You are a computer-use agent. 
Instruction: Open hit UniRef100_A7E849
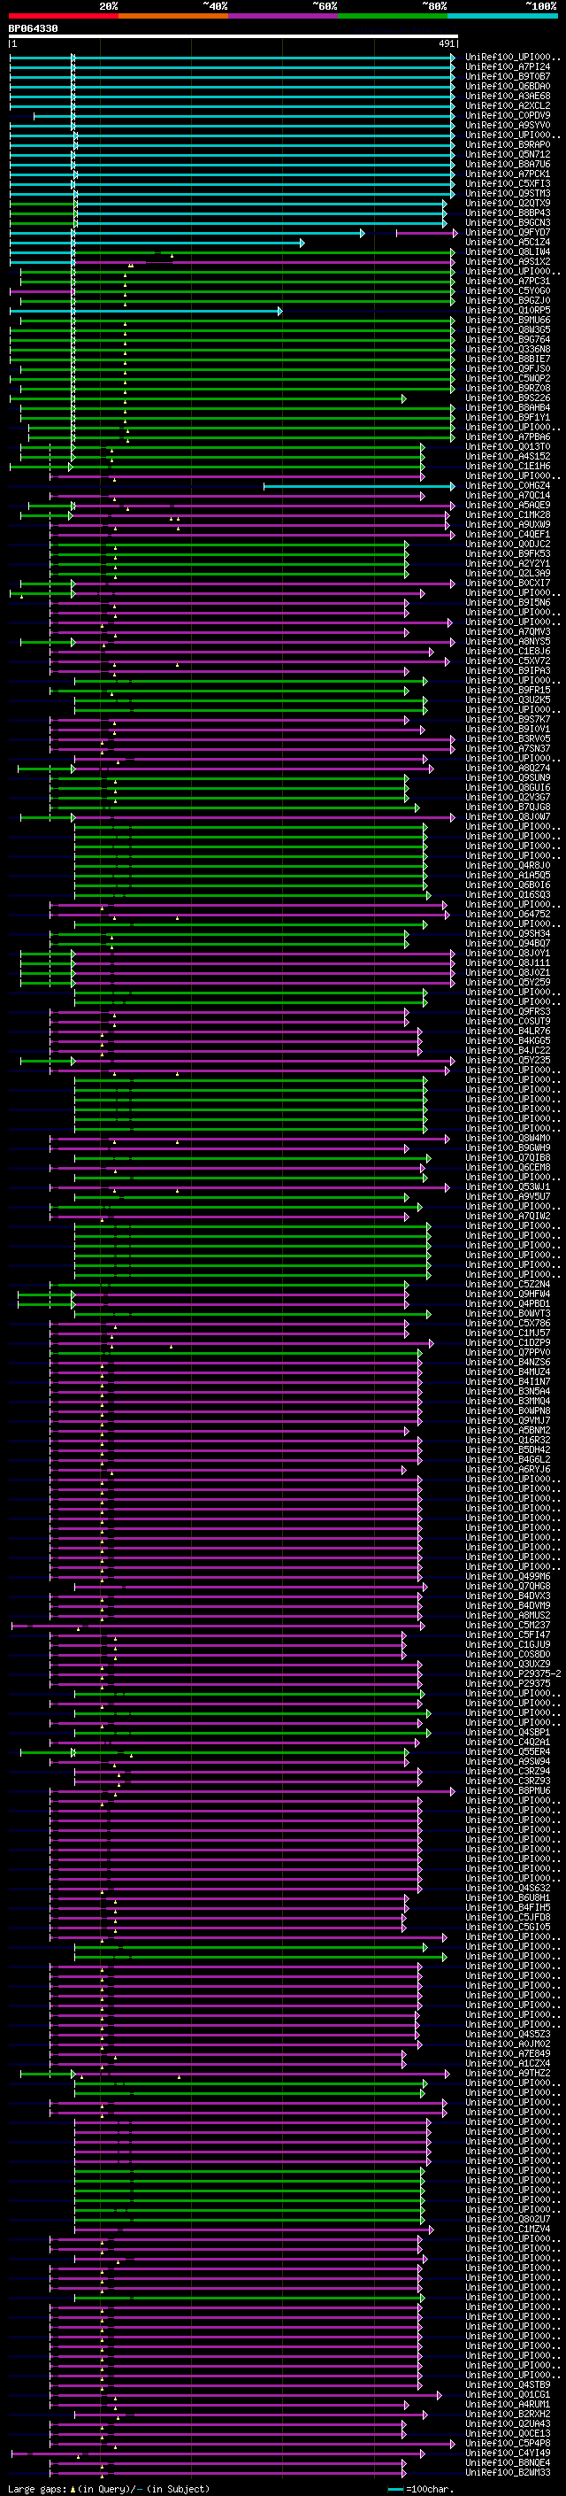(x=508, y=2053)
